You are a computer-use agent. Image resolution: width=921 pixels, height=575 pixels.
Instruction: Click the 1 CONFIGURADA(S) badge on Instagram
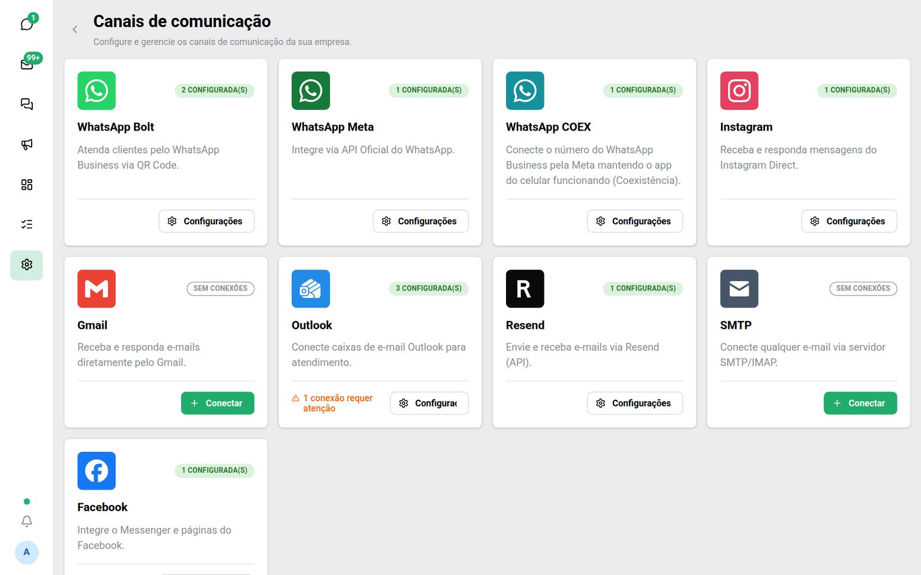coord(857,90)
